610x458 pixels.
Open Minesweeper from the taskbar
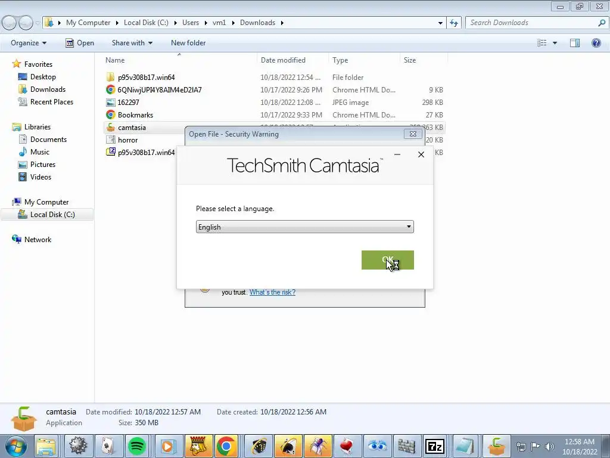tap(78, 446)
